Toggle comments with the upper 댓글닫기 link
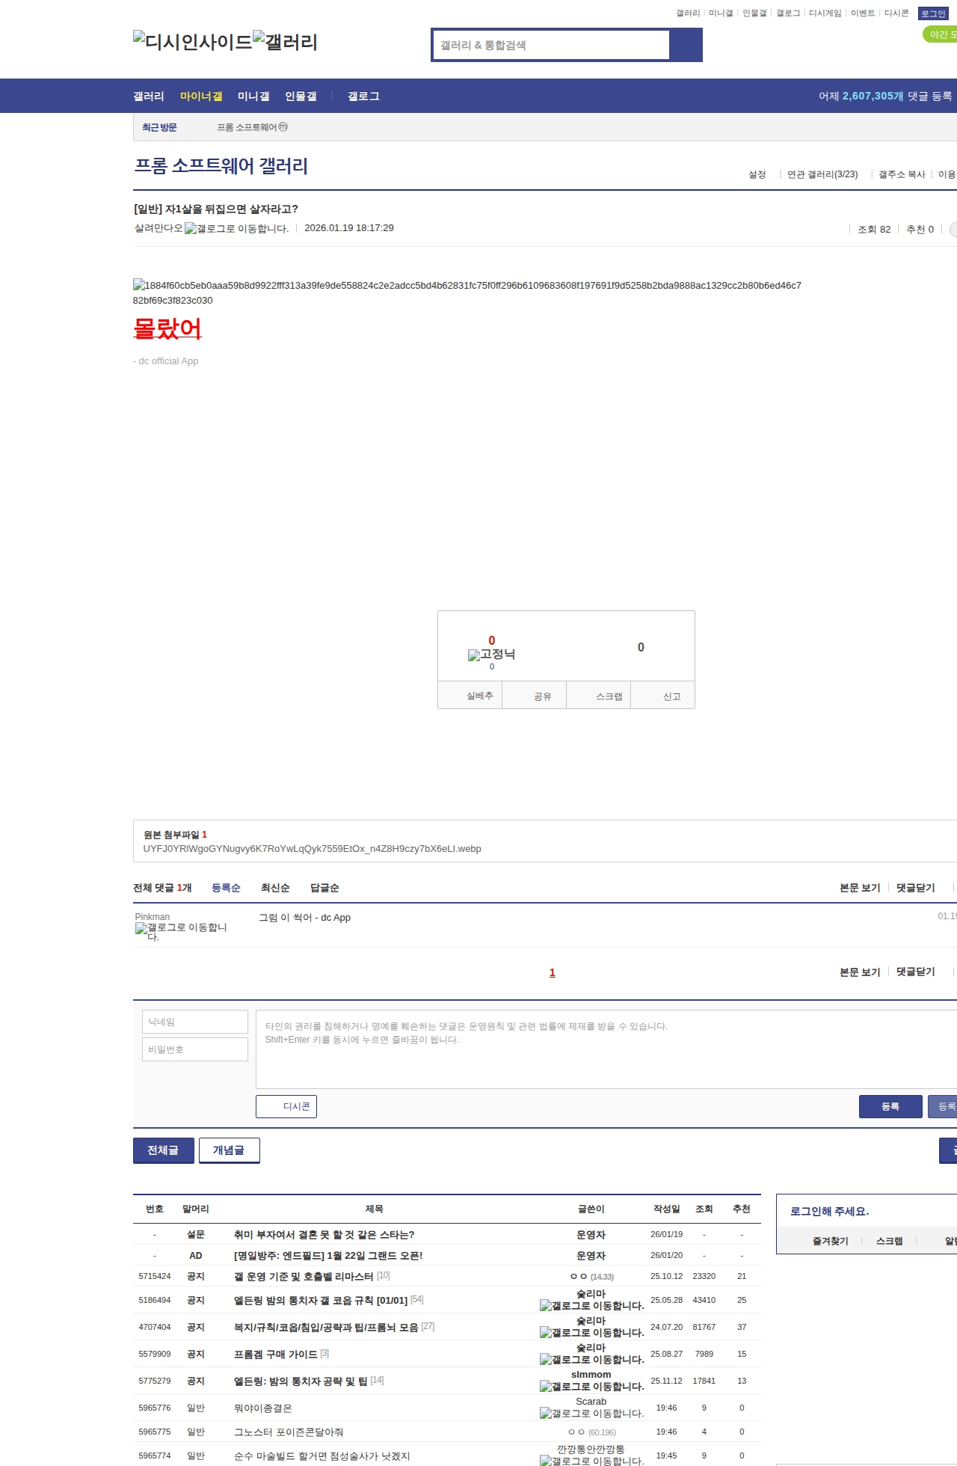Viewport: 957px width, 1466px height. pyautogui.click(x=915, y=888)
